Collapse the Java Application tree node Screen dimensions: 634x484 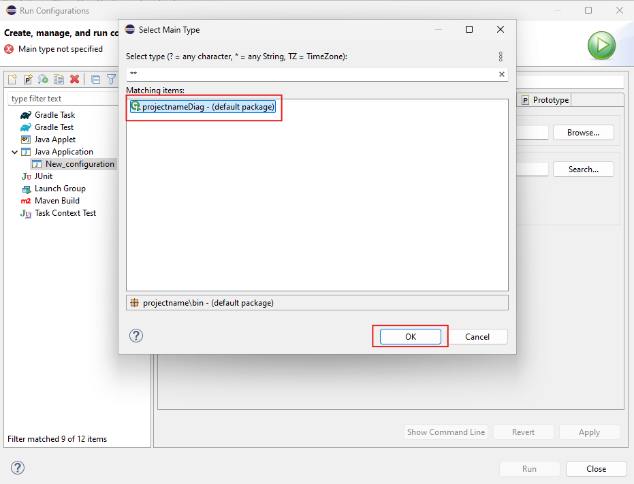click(x=15, y=152)
